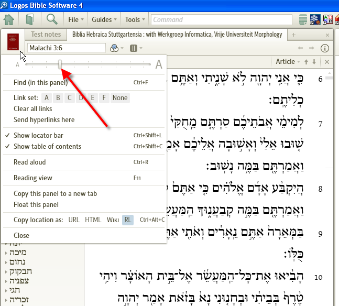Select link set F

pos(104,98)
